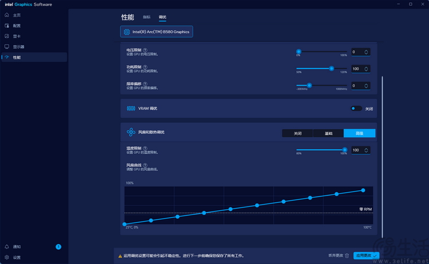429x264 pixels.
Task: Click the VRAM 调优 memory chip icon
Action: click(x=131, y=109)
